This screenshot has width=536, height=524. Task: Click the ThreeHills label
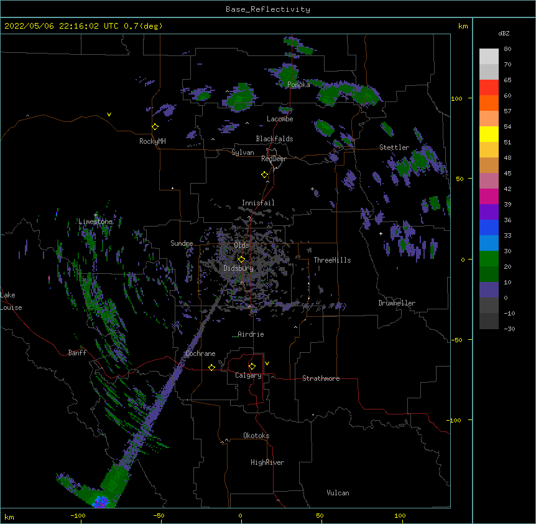coord(332,260)
